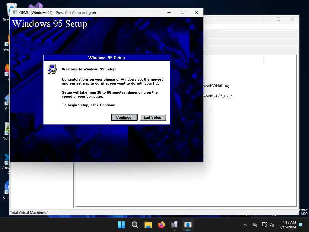Click the Exit Setup button
Image resolution: width=309 pixels, height=232 pixels.
coord(153,118)
